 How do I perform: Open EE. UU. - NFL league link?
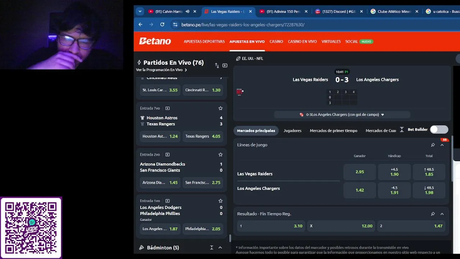252,59
